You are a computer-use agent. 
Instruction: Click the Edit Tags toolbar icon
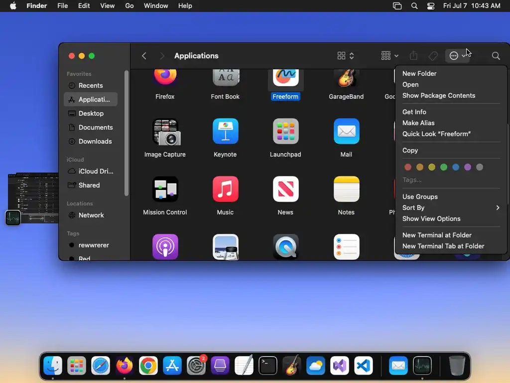click(433, 56)
